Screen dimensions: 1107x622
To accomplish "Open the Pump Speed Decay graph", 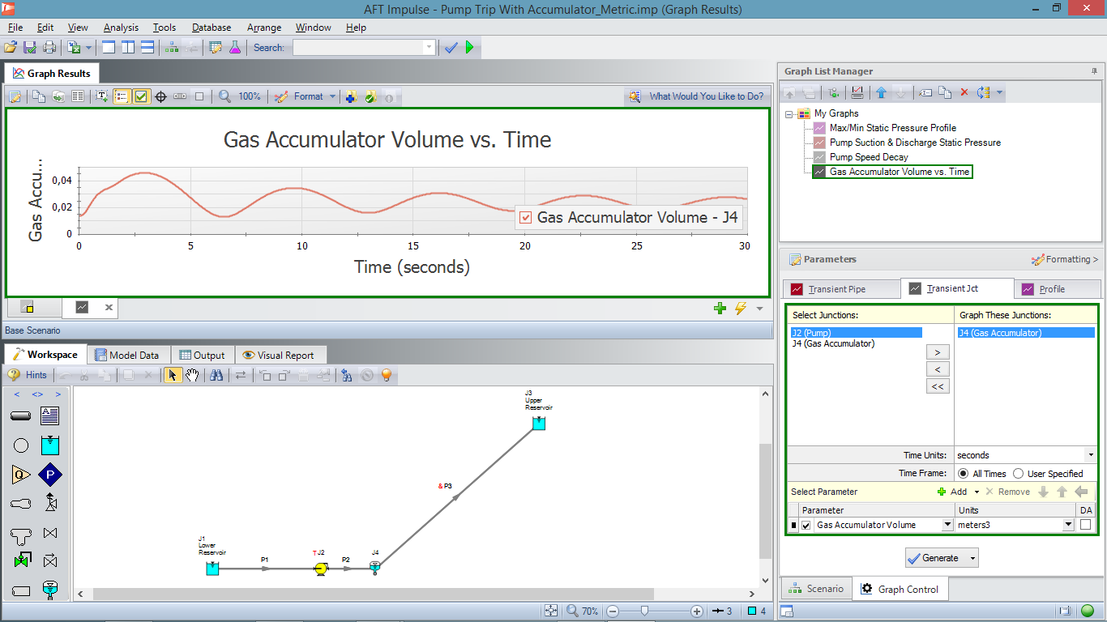I will click(x=869, y=157).
